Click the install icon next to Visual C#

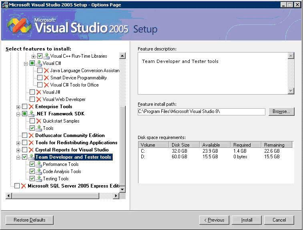point(39,63)
